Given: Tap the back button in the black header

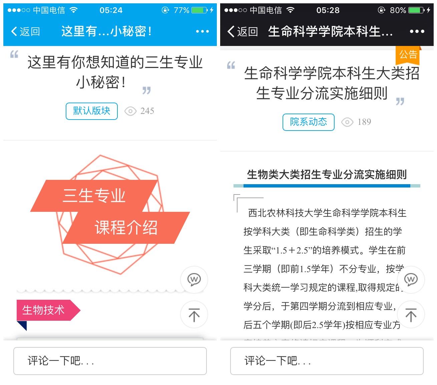Looking at the screenshot, I should [242, 31].
